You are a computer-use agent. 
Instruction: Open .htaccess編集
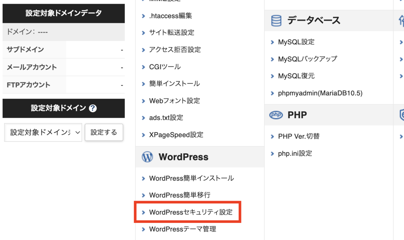point(171,16)
